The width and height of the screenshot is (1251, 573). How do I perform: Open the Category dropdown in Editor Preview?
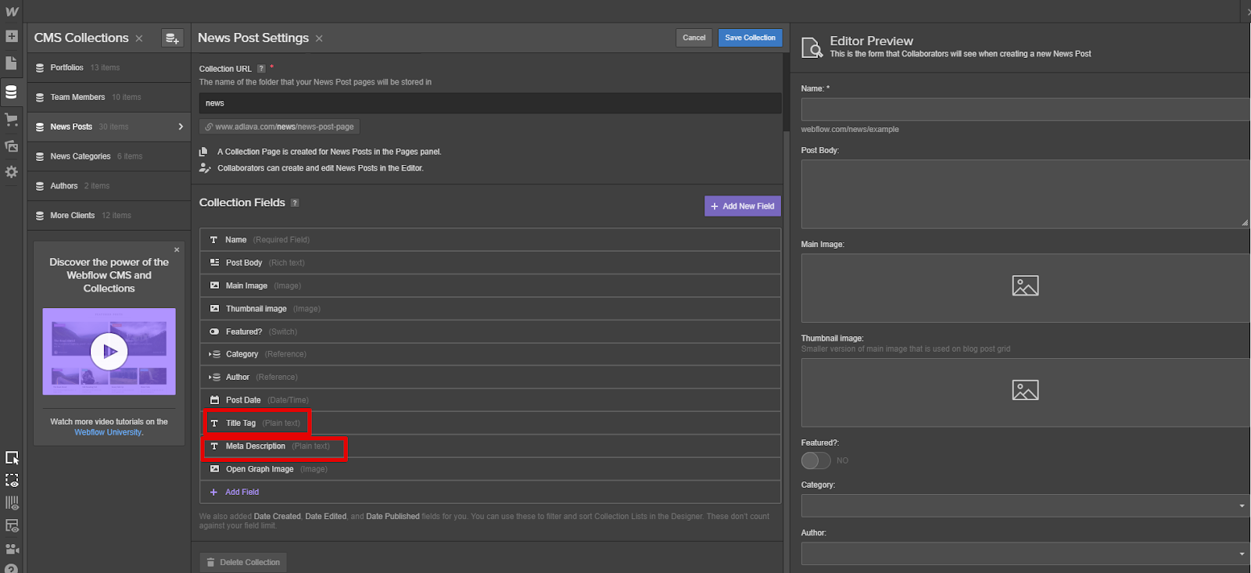tap(1025, 506)
